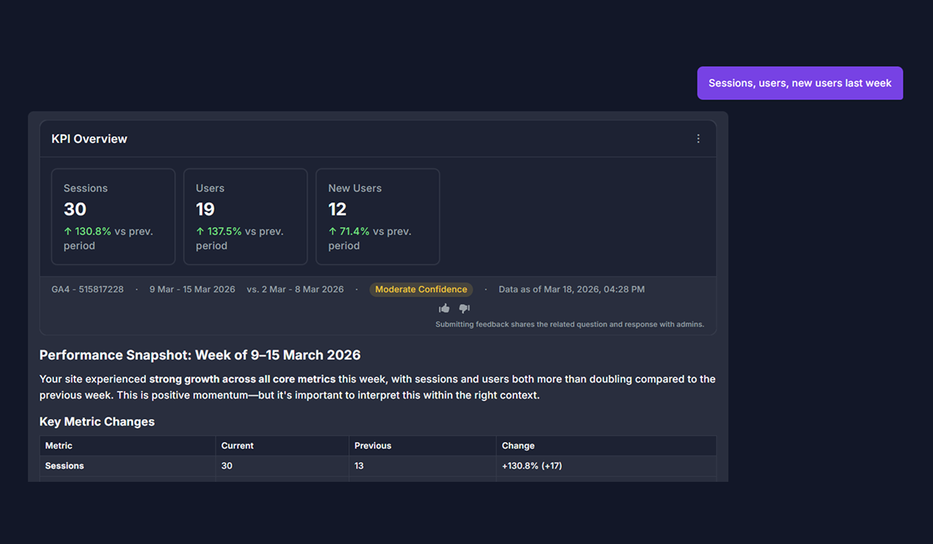
Task: Click the '9 Mar - 15 Mar 2026' date range
Action: [192, 289]
